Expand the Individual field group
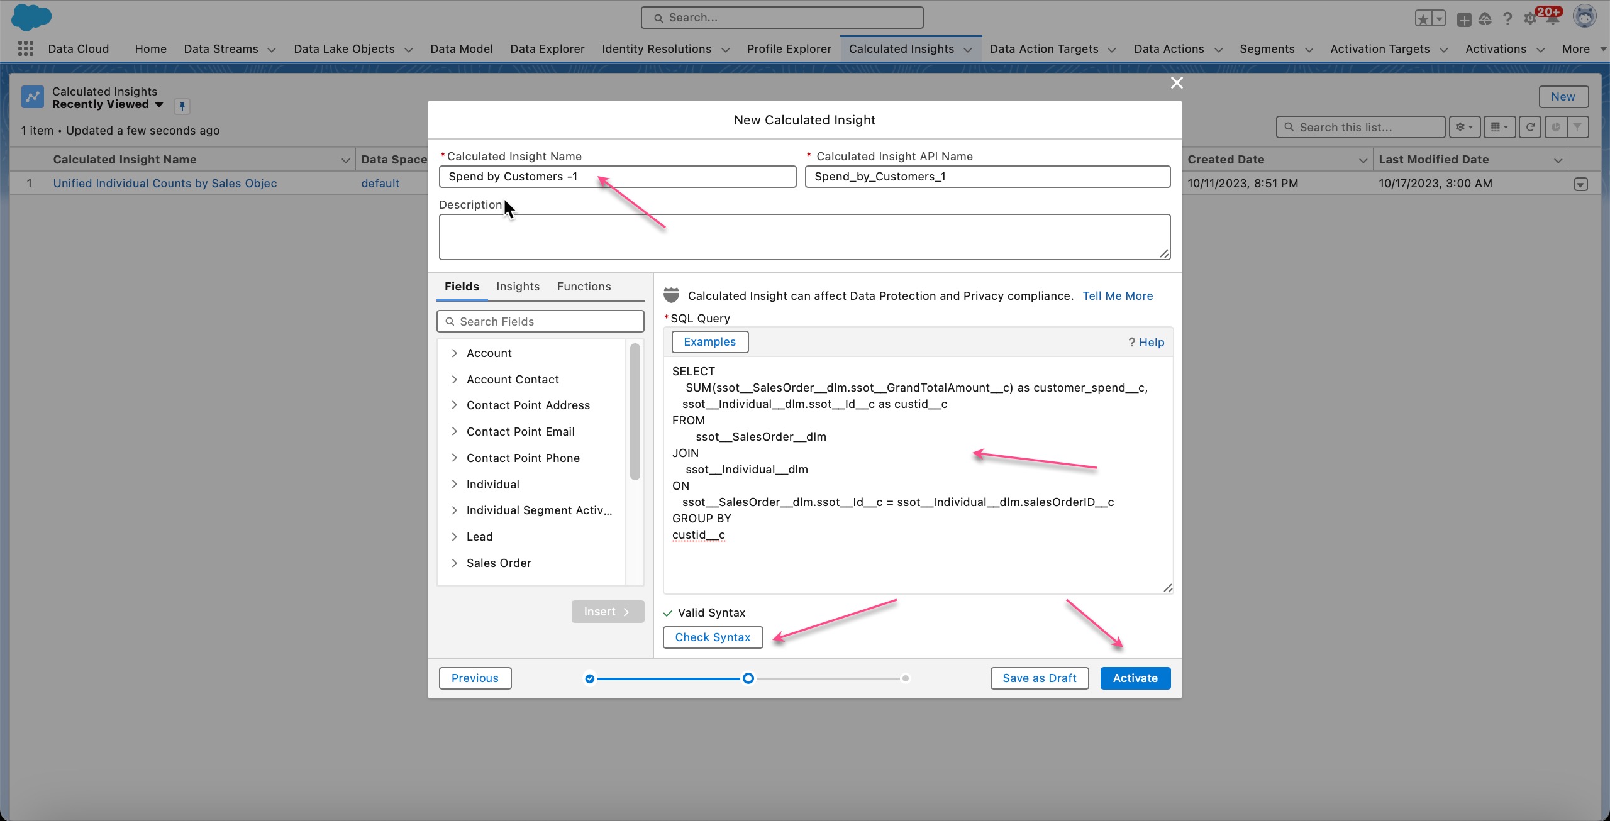This screenshot has width=1610, height=821. coord(454,485)
